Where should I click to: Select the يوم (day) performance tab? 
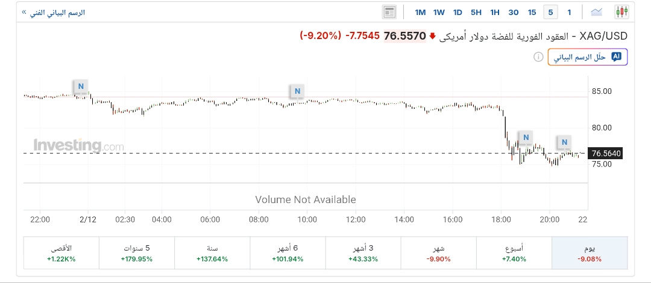pyautogui.click(x=590, y=253)
